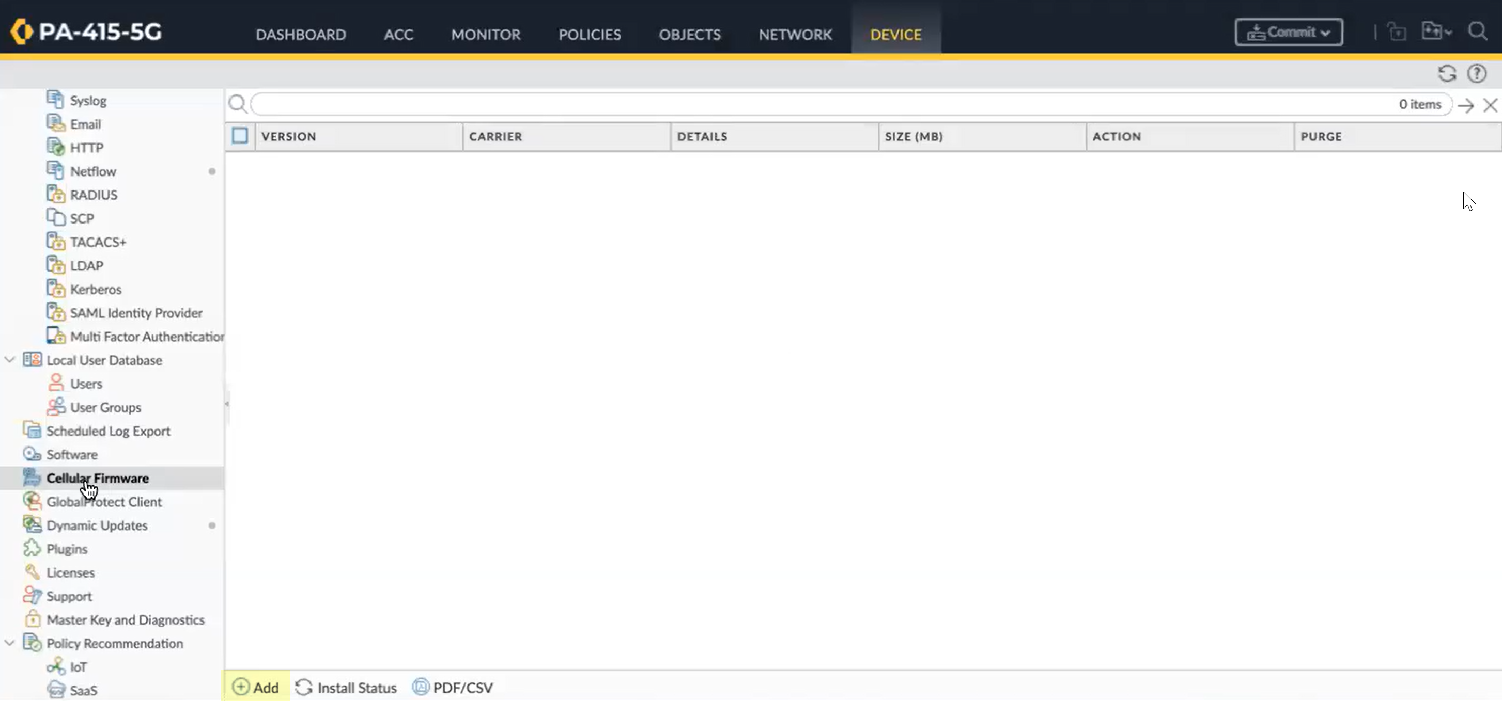
Task: Collapse the sidebar using the splitter handle
Action: pos(227,403)
